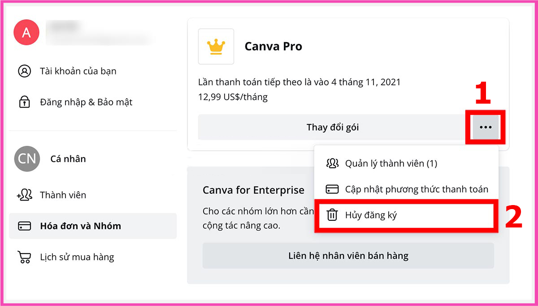
Task: Click the credit card icon beside Hóa đơn và Nhóm
Action: [x=24, y=226]
